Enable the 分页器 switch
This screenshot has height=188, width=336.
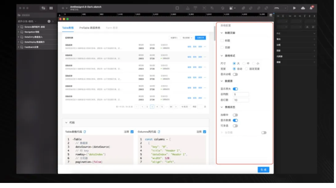click(x=264, y=133)
